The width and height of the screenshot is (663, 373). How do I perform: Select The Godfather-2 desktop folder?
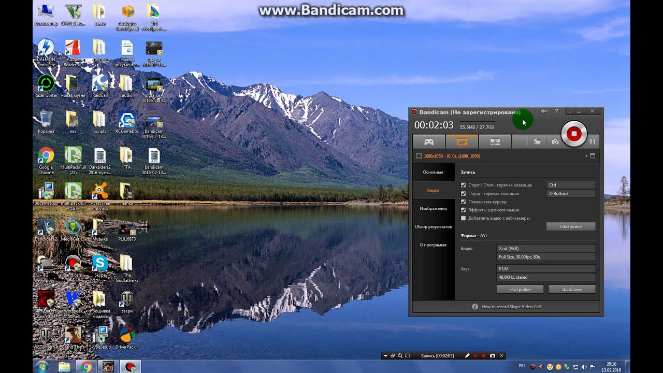(127, 269)
